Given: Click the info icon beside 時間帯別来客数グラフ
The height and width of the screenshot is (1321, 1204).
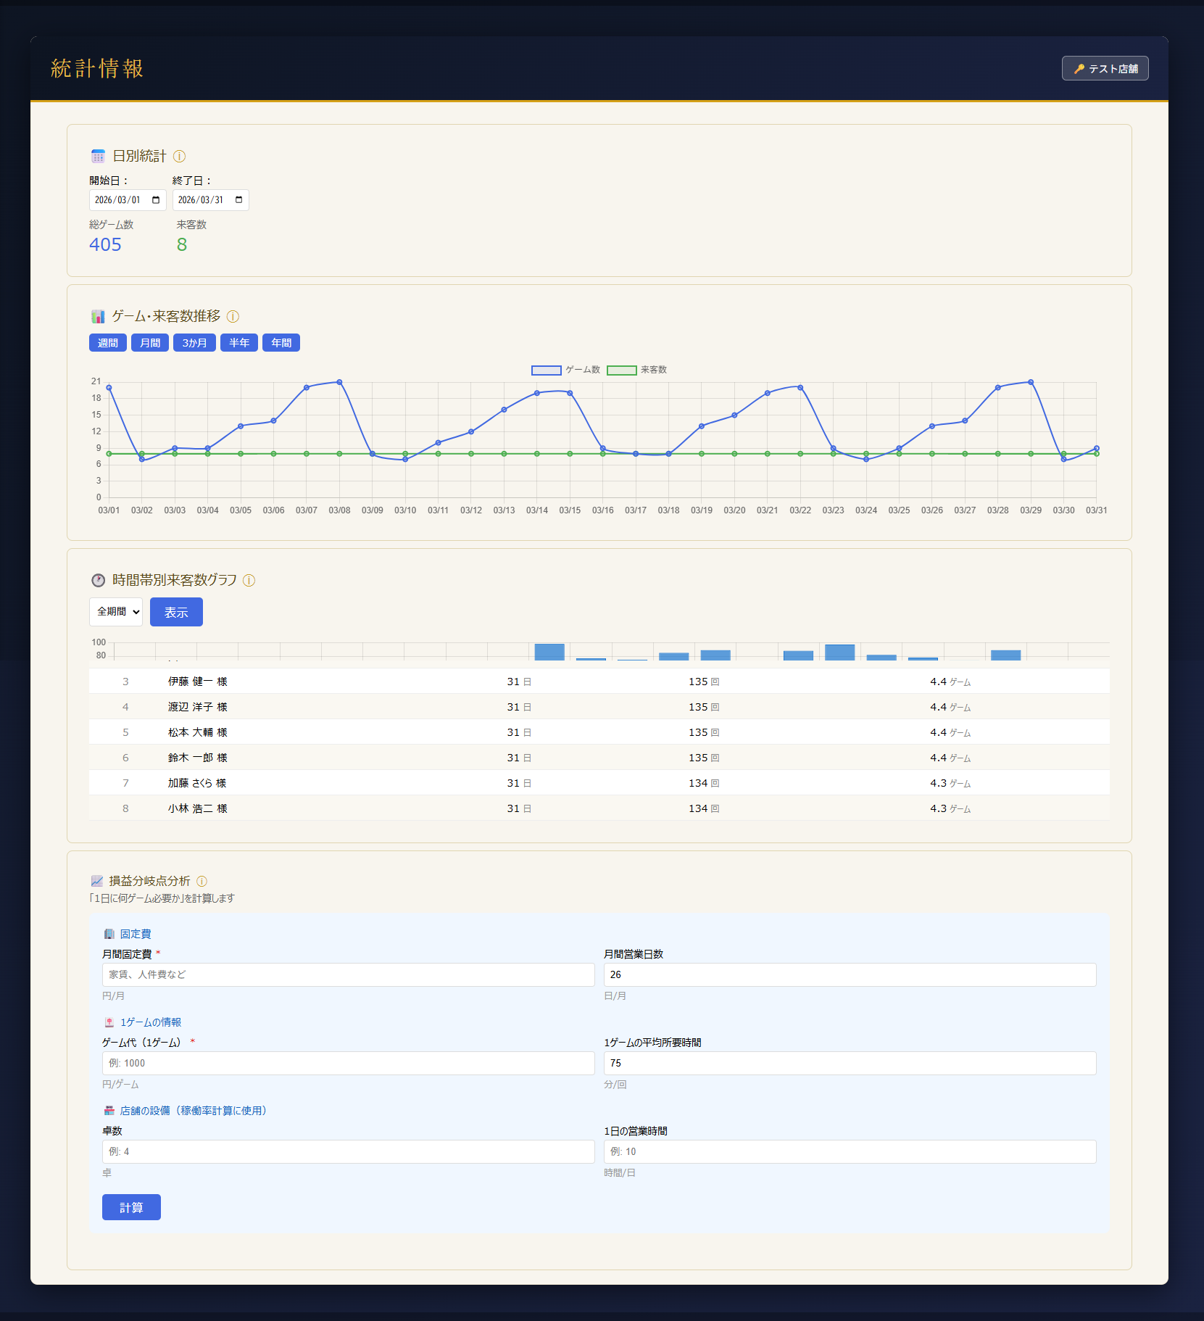Looking at the screenshot, I should [249, 581].
